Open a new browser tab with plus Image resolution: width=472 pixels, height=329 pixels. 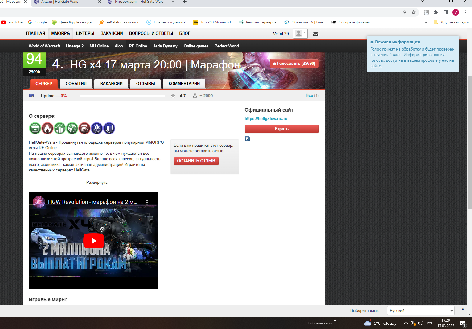click(x=185, y=2)
